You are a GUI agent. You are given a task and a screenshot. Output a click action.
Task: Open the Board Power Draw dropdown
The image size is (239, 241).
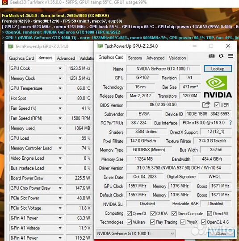pyautogui.click(x=60, y=178)
